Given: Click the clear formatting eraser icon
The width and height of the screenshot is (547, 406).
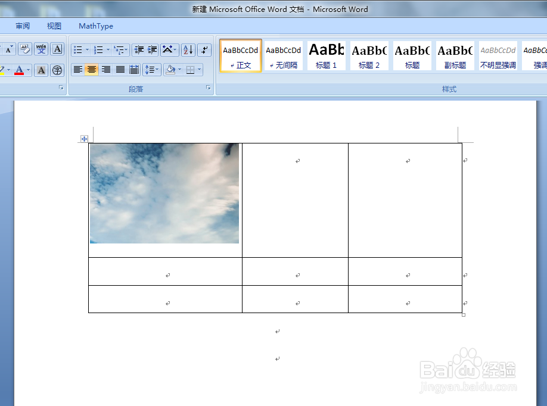Looking at the screenshot, I should pos(25,49).
